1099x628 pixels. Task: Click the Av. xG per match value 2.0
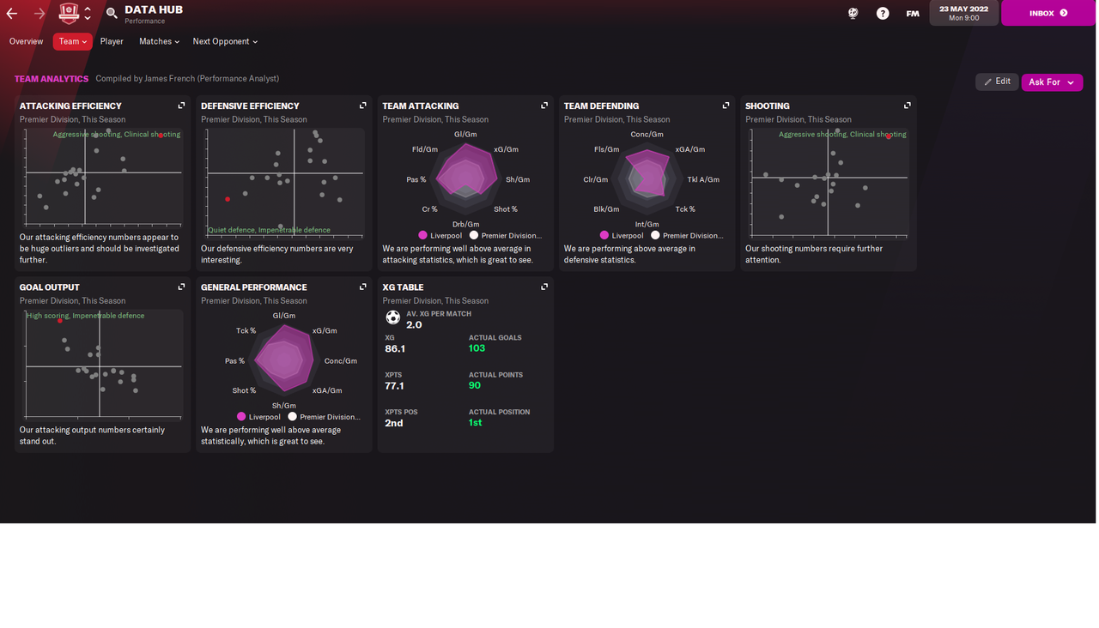tap(414, 325)
